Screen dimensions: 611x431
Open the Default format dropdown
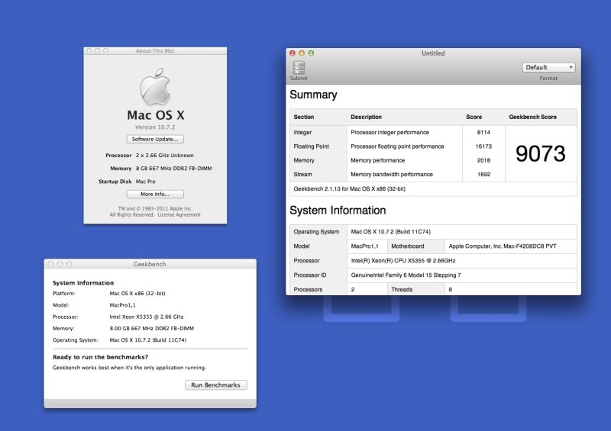coord(548,67)
